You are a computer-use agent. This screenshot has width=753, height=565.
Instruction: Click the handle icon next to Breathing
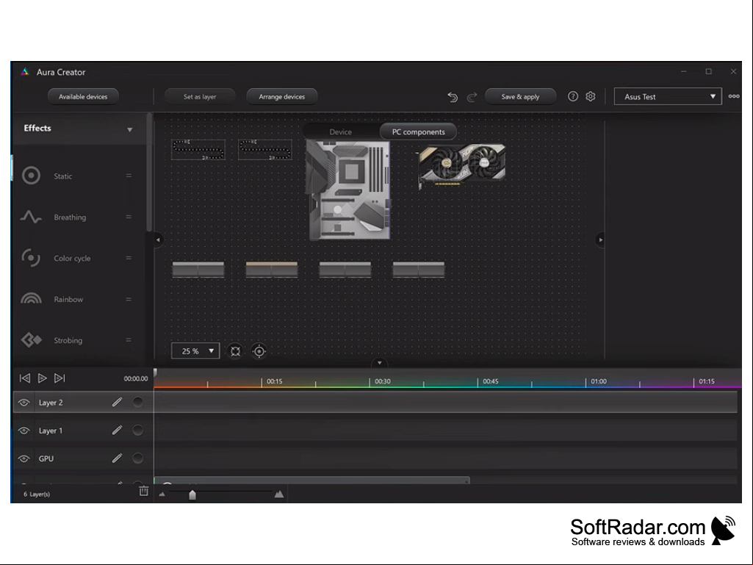129,217
